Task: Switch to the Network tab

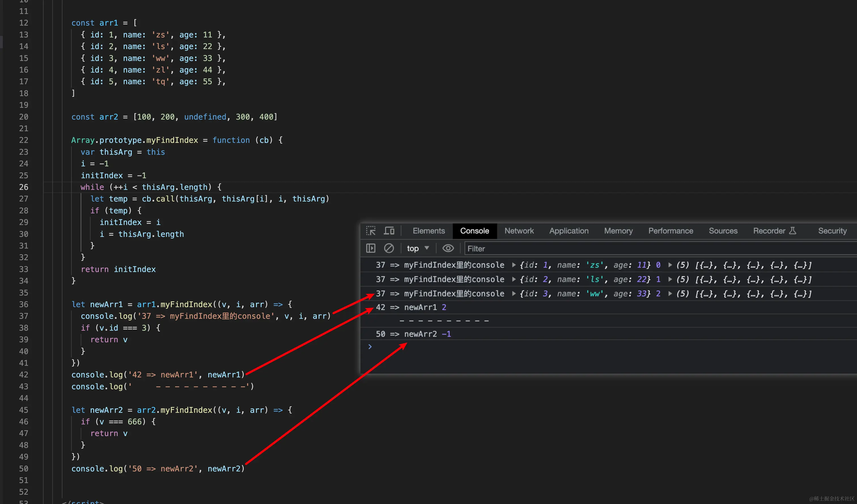Action: [x=519, y=231]
